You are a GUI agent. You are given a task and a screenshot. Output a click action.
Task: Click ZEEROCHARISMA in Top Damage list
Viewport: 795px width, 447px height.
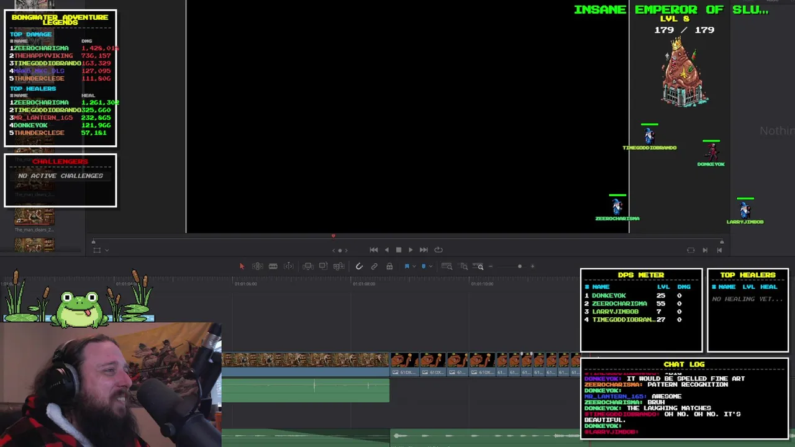pos(41,48)
